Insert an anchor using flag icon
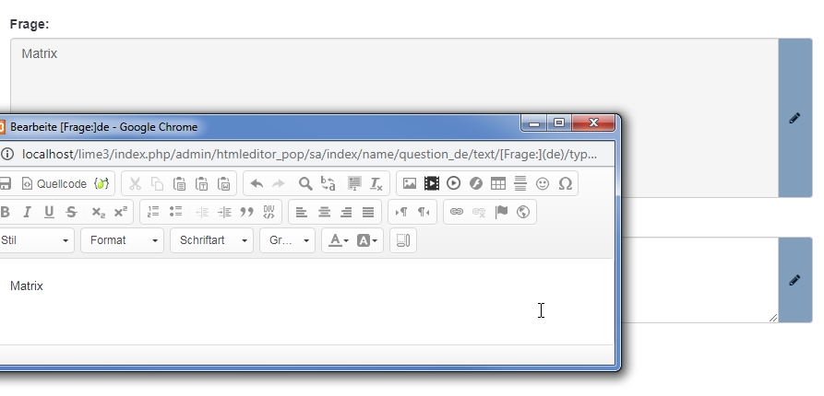 [501, 212]
